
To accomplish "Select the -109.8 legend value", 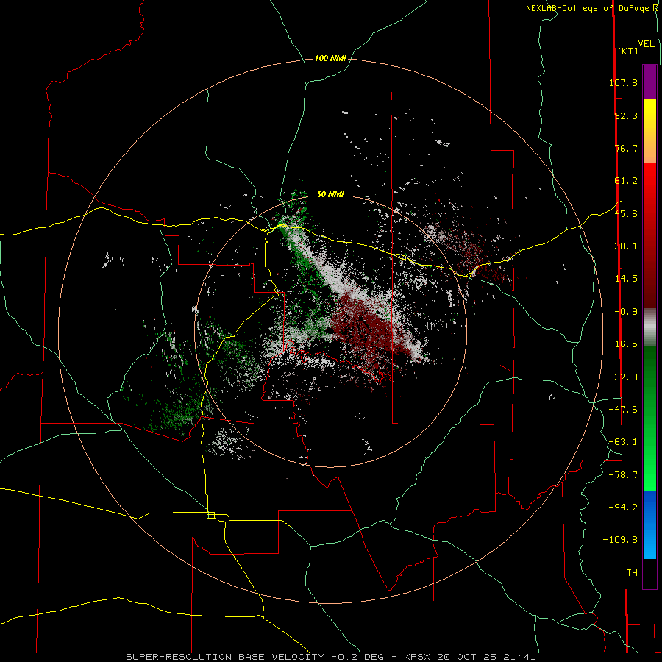I will 620,540.
